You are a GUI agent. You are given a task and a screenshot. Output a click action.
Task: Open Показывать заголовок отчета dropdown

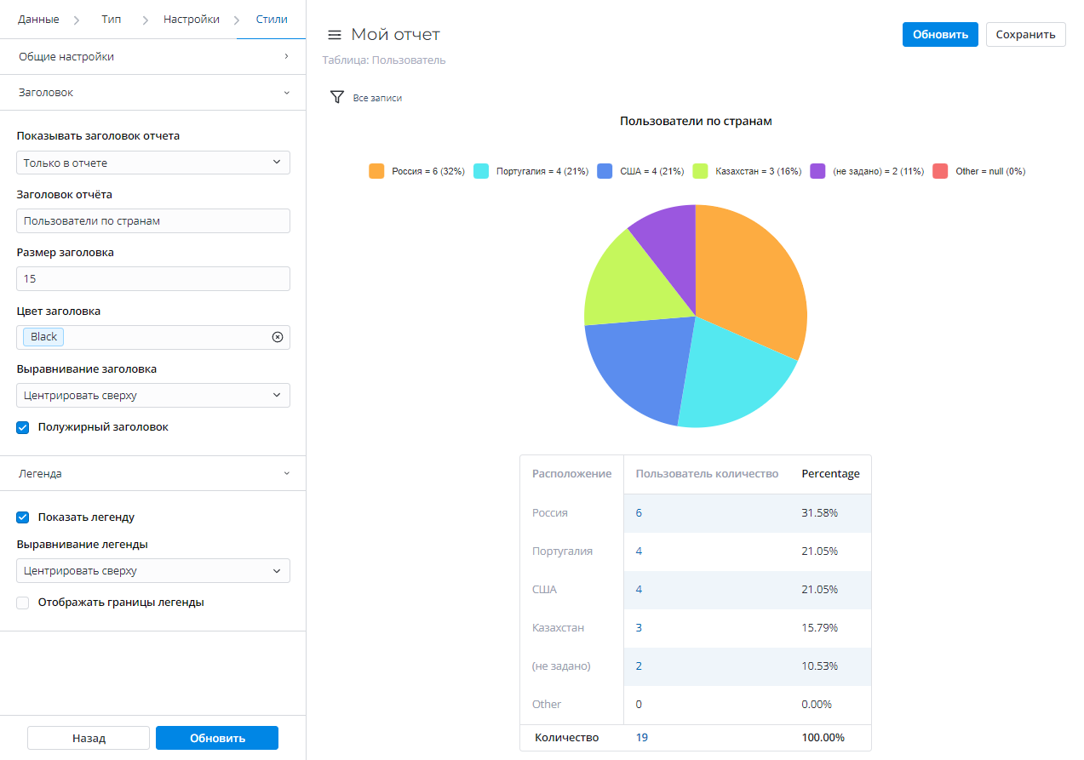coord(153,163)
